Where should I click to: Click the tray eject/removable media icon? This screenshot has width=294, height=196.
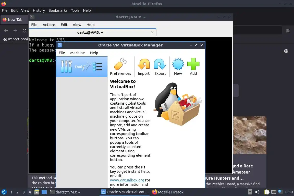[250, 192]
